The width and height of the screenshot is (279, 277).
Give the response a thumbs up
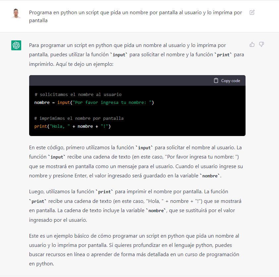pos(252,44)
